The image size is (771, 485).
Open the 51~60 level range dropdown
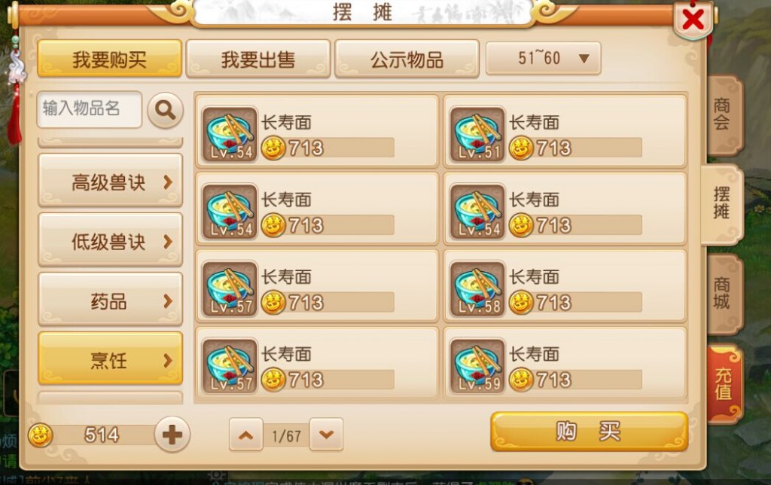coord(544,59)
